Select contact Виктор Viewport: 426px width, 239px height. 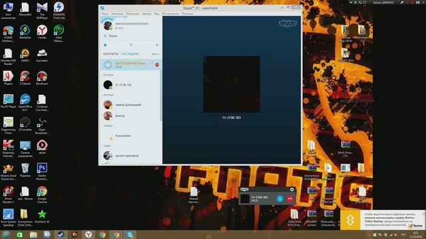130,116
